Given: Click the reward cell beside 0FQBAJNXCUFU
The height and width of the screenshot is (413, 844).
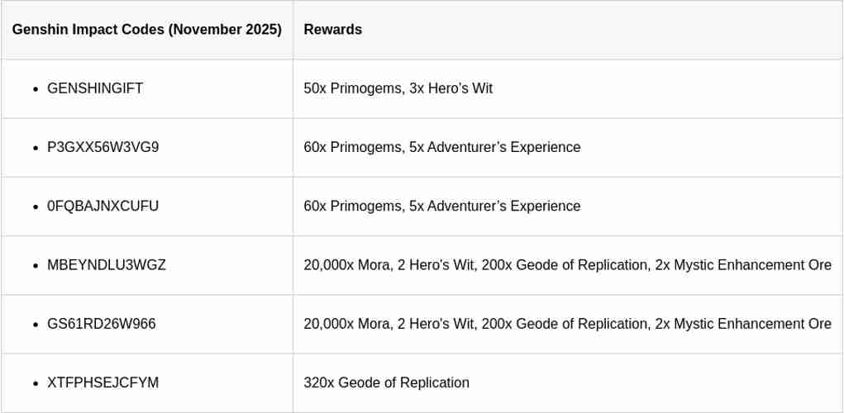Looking at the screenshot, I should 441,206.
